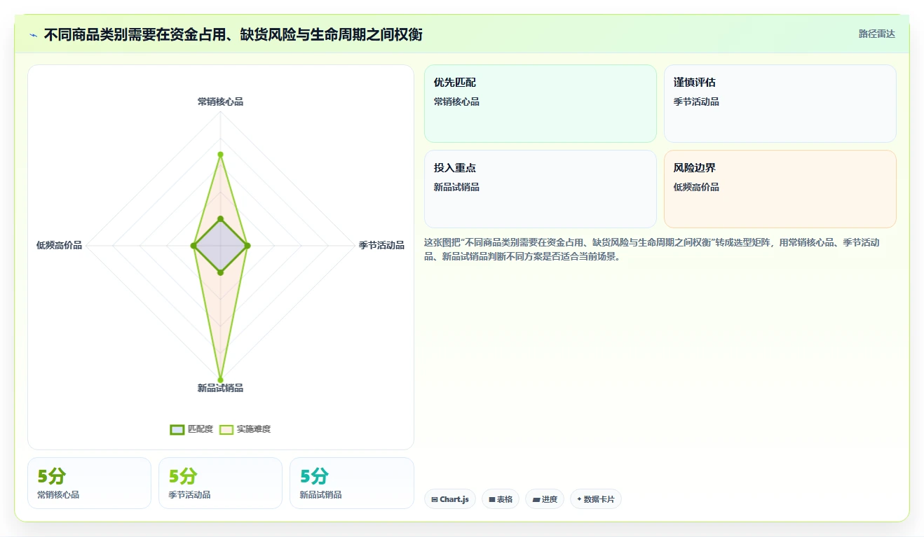The image size is (924, 537).
Task: Select the 数据卡片 tag chip
Action: coord(596,499)
